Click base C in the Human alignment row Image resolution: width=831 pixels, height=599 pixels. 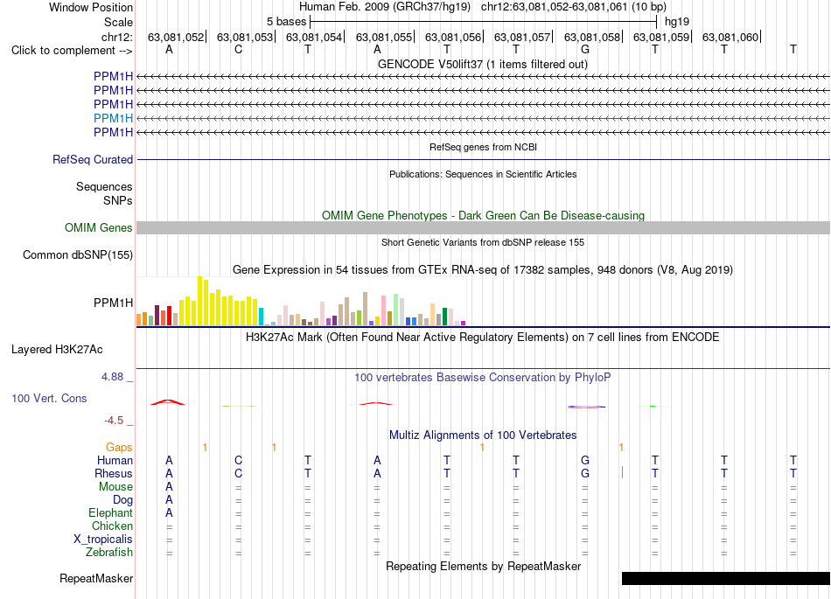239,460
